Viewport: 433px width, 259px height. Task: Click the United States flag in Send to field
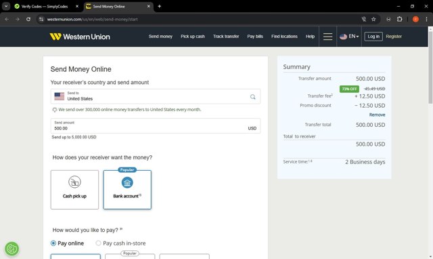(x=60, y=96)
